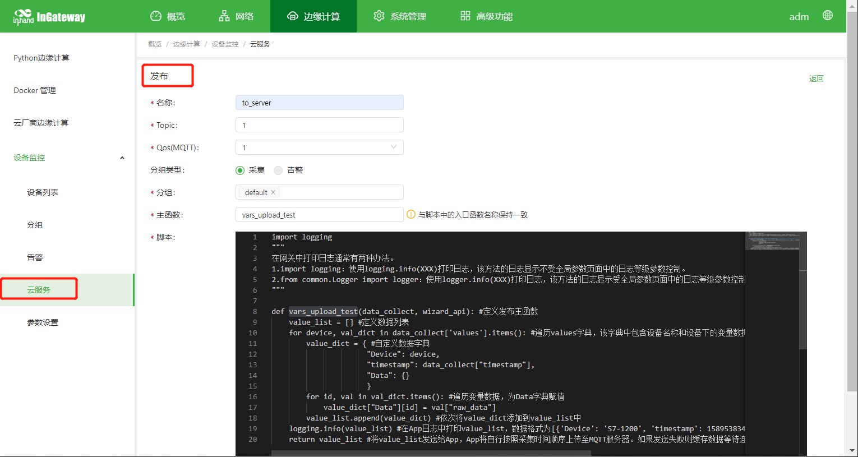858x457 pixels.
Task: Open 云服务 in the sidebar
Action: coord(39,290)
